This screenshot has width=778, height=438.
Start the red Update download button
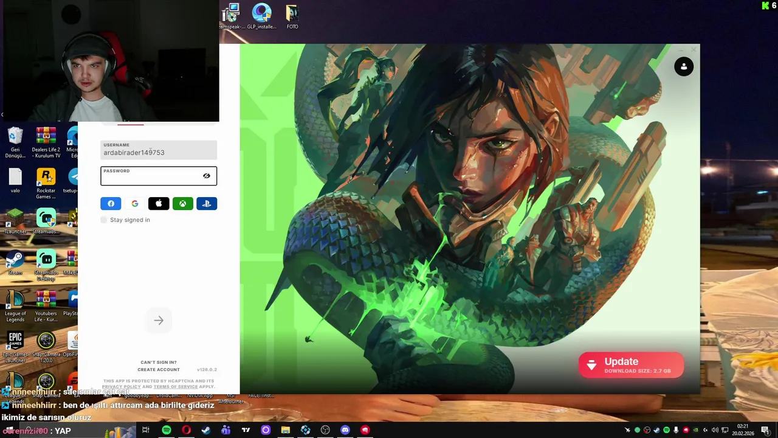(631, 365)
